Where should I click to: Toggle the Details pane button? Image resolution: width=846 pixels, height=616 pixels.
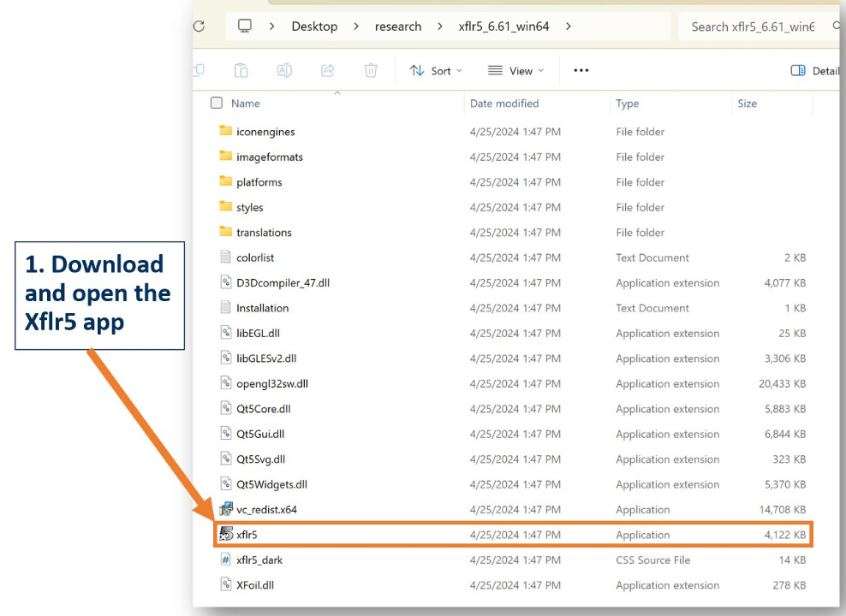(x=814, y=71)
